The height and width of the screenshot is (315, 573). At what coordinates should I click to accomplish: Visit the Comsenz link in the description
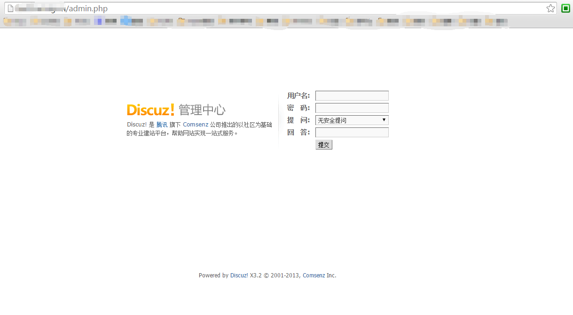pyautogui.click(x=196, y=125)
